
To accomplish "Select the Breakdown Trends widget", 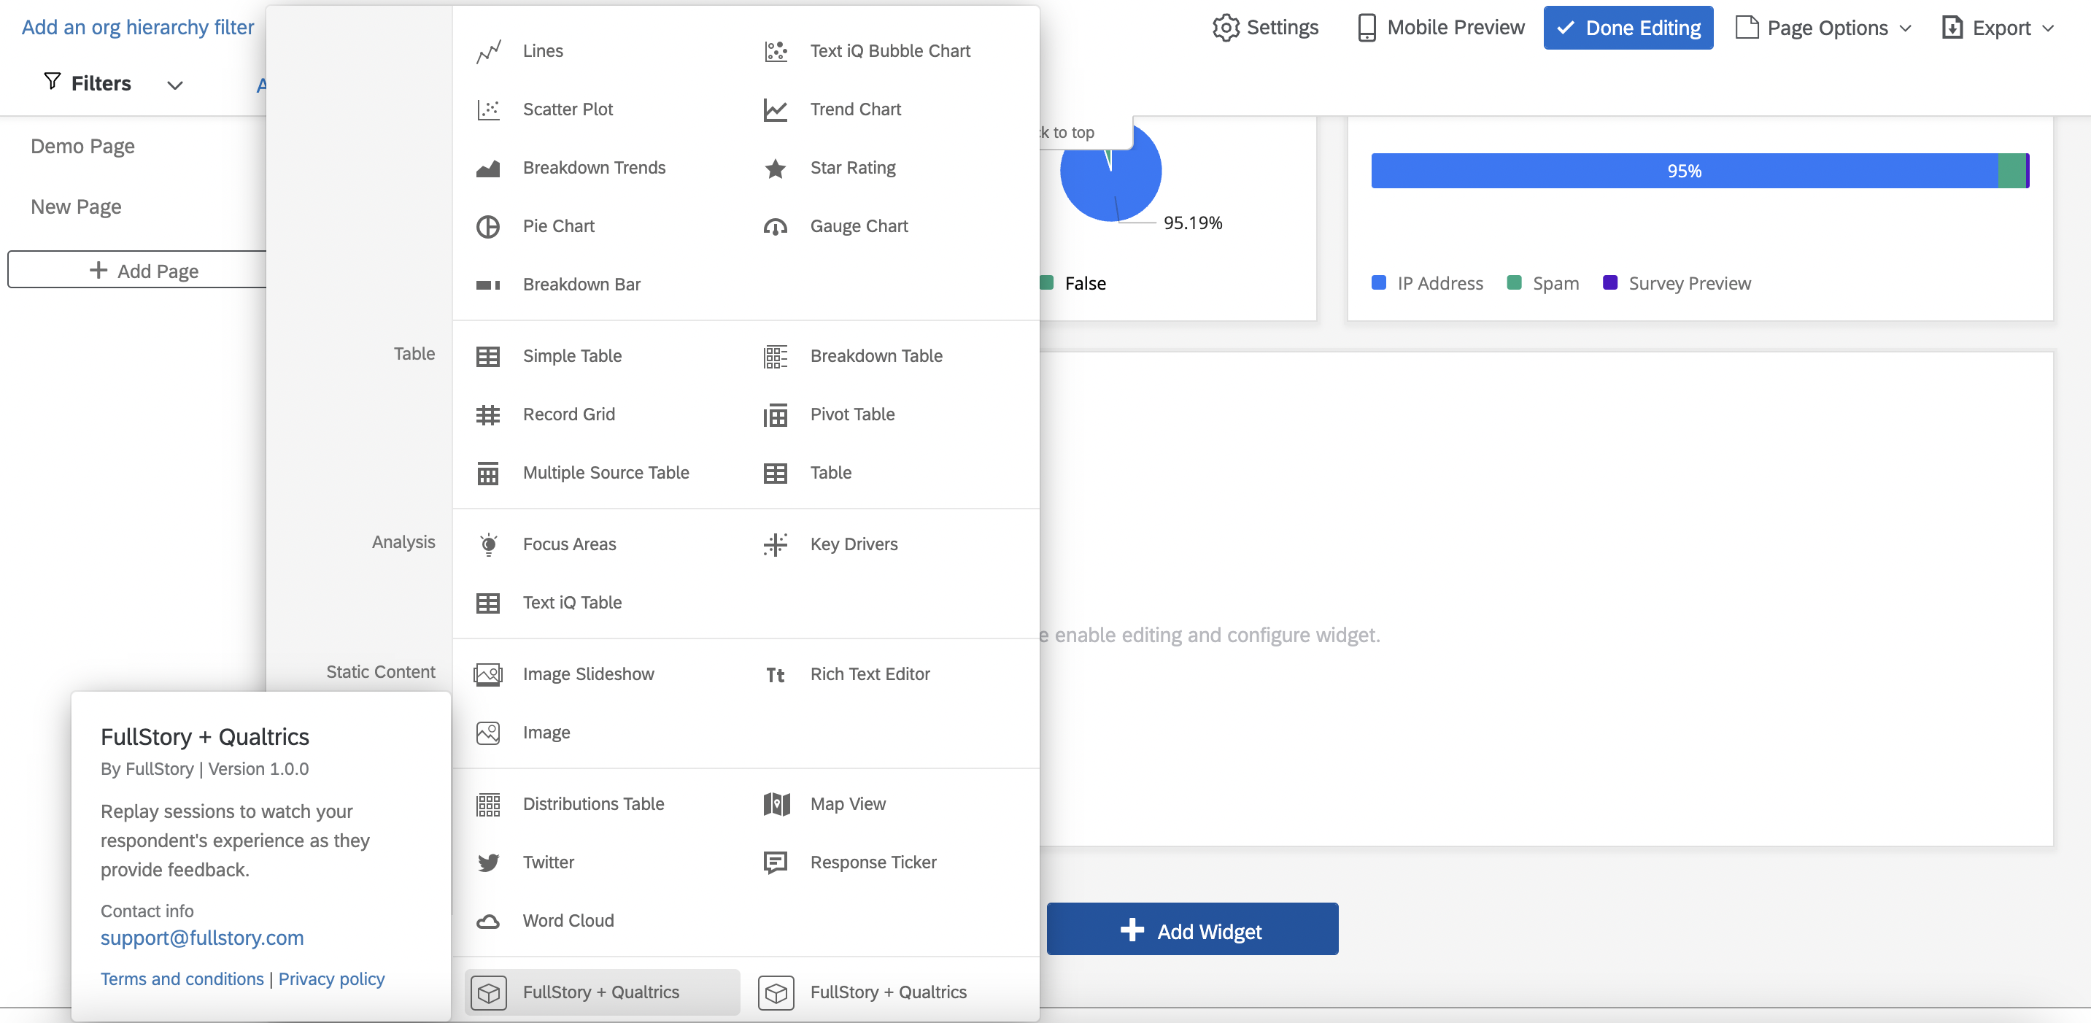I will coord(594,167).
